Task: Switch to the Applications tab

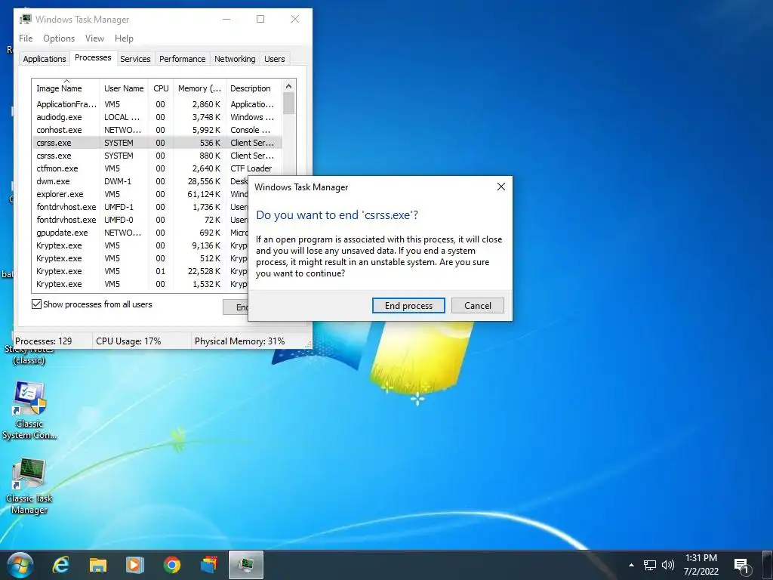Action: coord(45,59)
